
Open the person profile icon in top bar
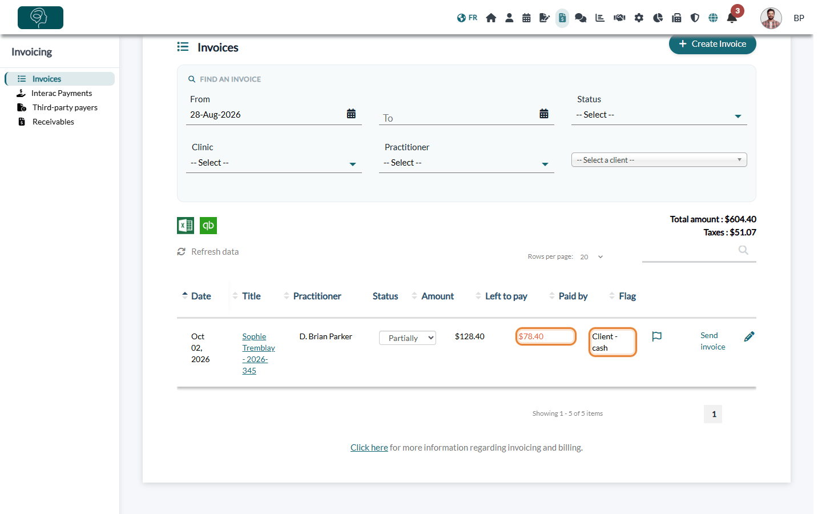click(x=509, y=18)
